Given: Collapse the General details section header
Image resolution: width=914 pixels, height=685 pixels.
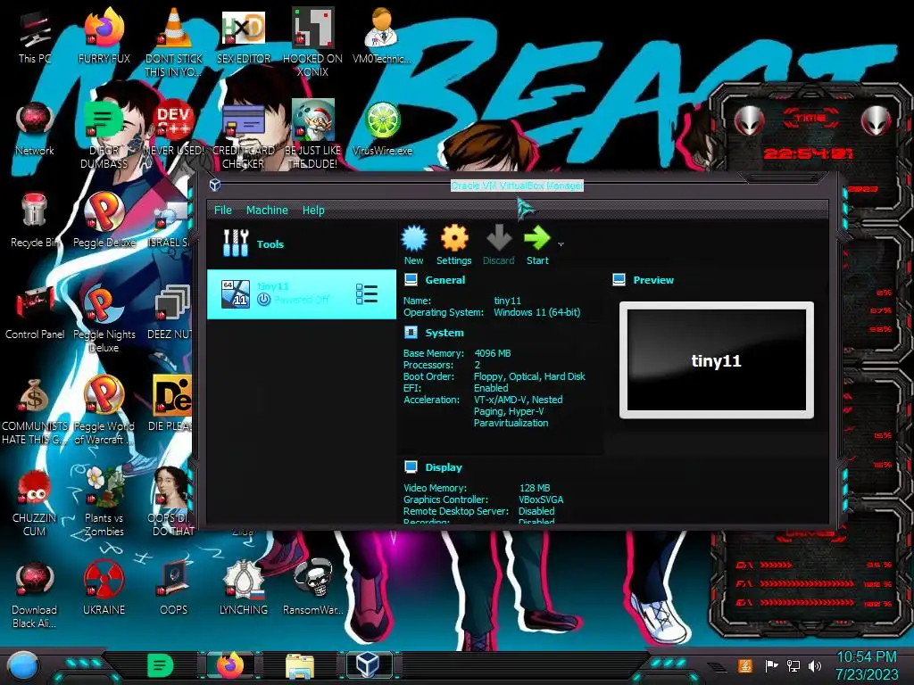Looking at the screenshot, I should [445, 279].
